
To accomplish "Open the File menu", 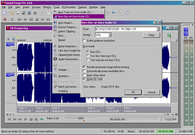I will click(x=4, y=7).
